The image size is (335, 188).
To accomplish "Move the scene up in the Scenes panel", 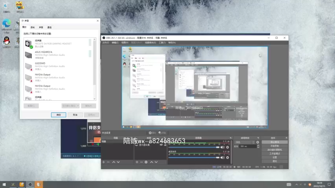I will (113, 162).
